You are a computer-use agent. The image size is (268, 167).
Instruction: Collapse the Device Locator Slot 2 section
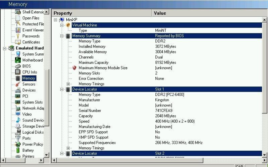point(62,154)
